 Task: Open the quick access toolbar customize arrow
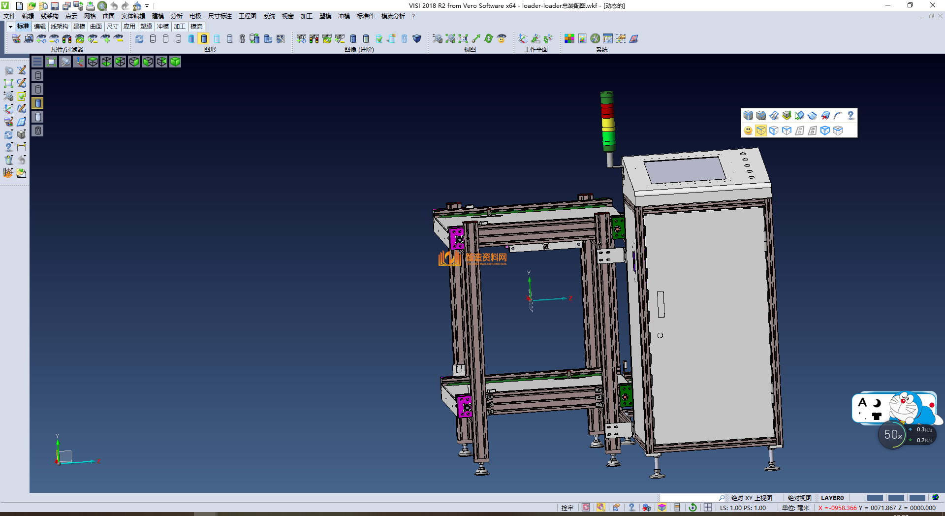tap(147, 6)
